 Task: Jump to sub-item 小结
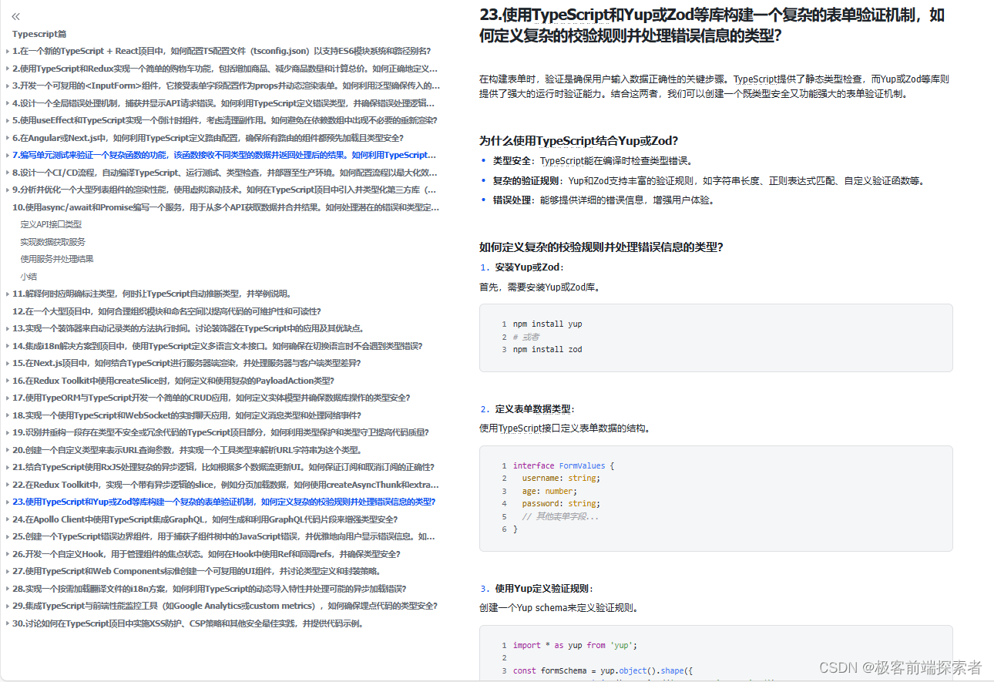click(x=29, y=277)
